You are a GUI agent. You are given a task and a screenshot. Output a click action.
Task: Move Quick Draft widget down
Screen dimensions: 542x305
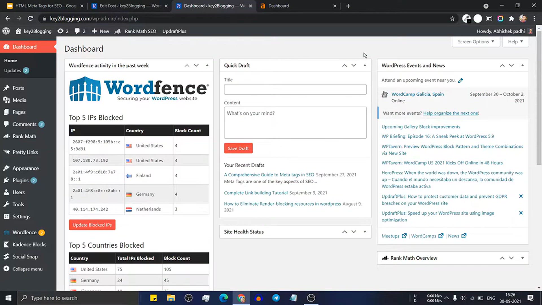354,65
